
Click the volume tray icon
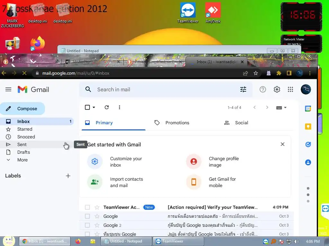(296, 242)
